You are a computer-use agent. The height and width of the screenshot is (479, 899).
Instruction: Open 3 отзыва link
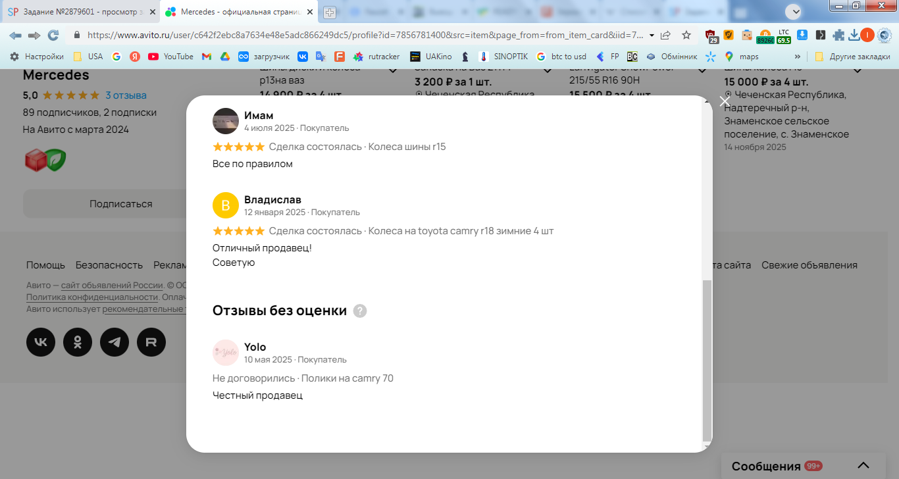(x=126, y=95)
